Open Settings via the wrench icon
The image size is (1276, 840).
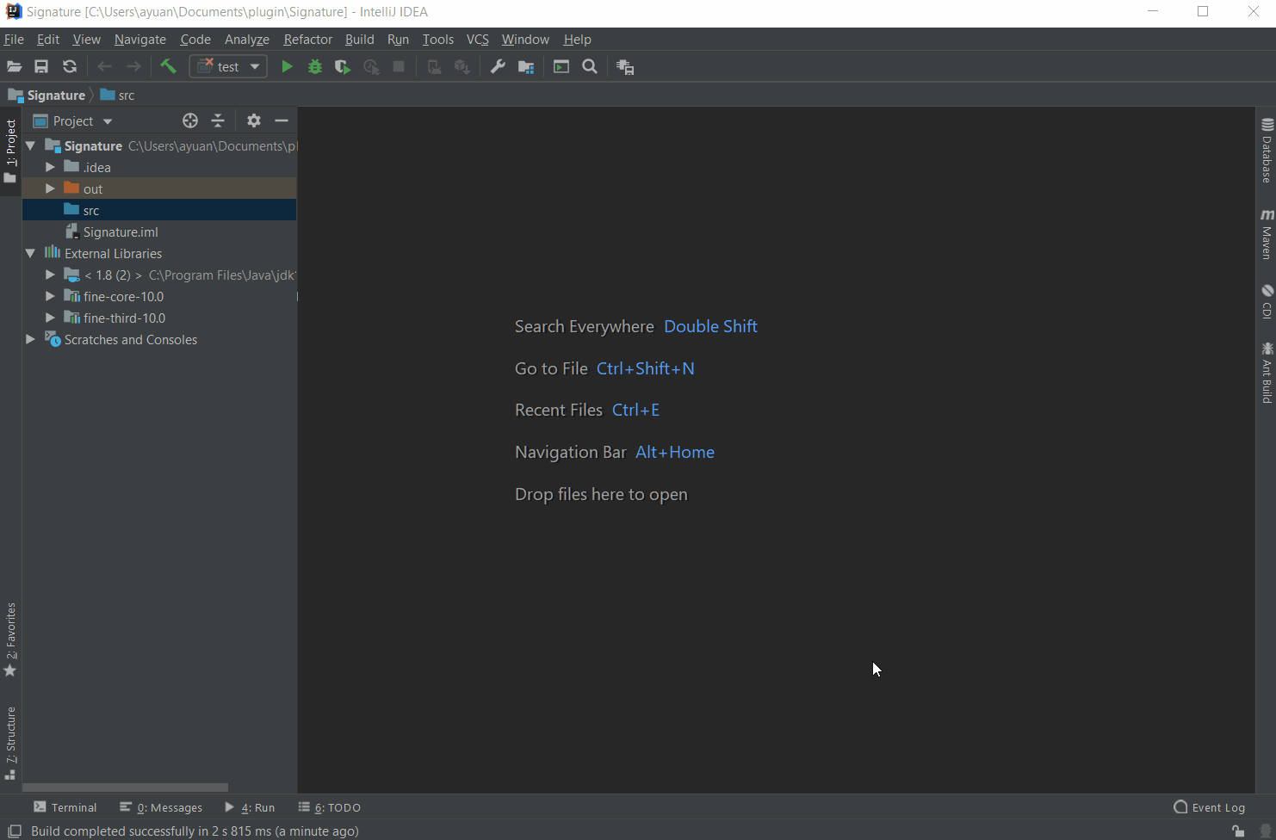[498, 67]
